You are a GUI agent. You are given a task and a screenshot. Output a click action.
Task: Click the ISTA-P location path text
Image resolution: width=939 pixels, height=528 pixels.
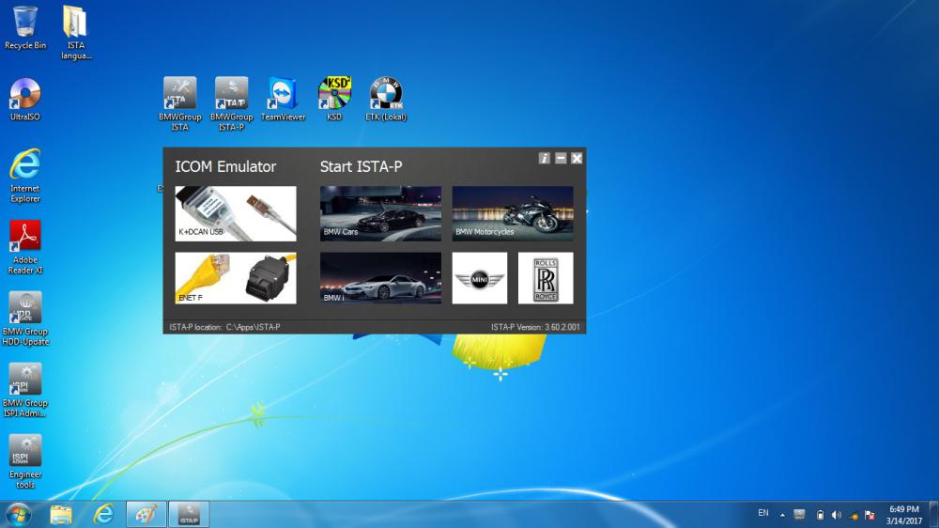coord(224,327)
